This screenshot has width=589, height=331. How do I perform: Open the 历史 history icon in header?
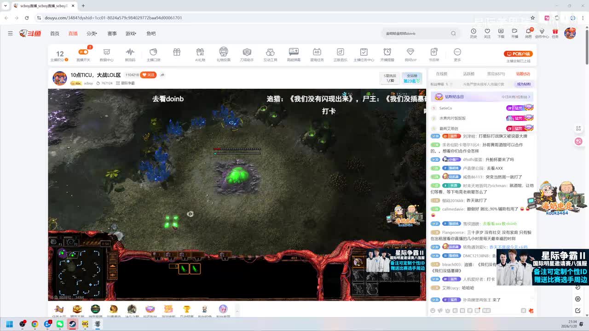[x=474, y=33]
